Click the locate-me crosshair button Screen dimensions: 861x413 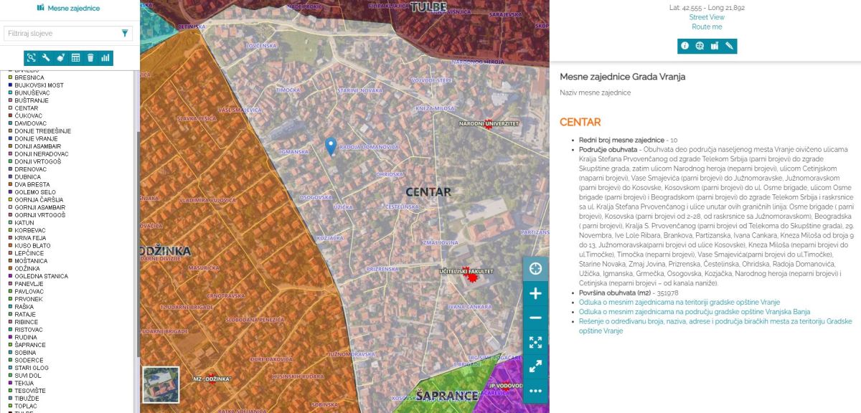[535, 269]
